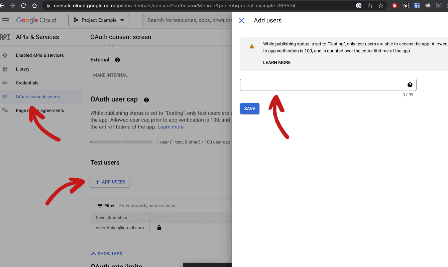The width and height of the screenshot is (448, 267).
Task: Click the ADD USERS button
Action: 110,182
